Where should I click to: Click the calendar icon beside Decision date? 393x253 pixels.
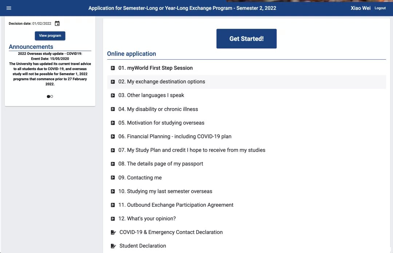coord(57,23)
